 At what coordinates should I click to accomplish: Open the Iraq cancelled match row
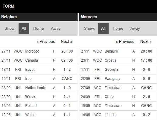(39, 79)
